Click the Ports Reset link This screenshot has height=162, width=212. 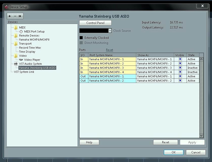(x=109, y=50)
